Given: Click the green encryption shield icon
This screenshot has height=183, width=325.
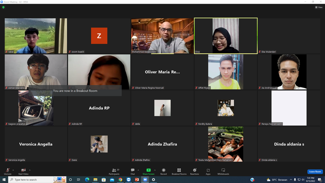Looking at the screenshot, I should coord(4,7).
